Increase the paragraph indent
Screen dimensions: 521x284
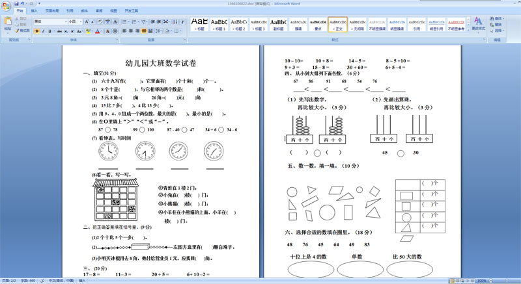click(x=159, y=21)
